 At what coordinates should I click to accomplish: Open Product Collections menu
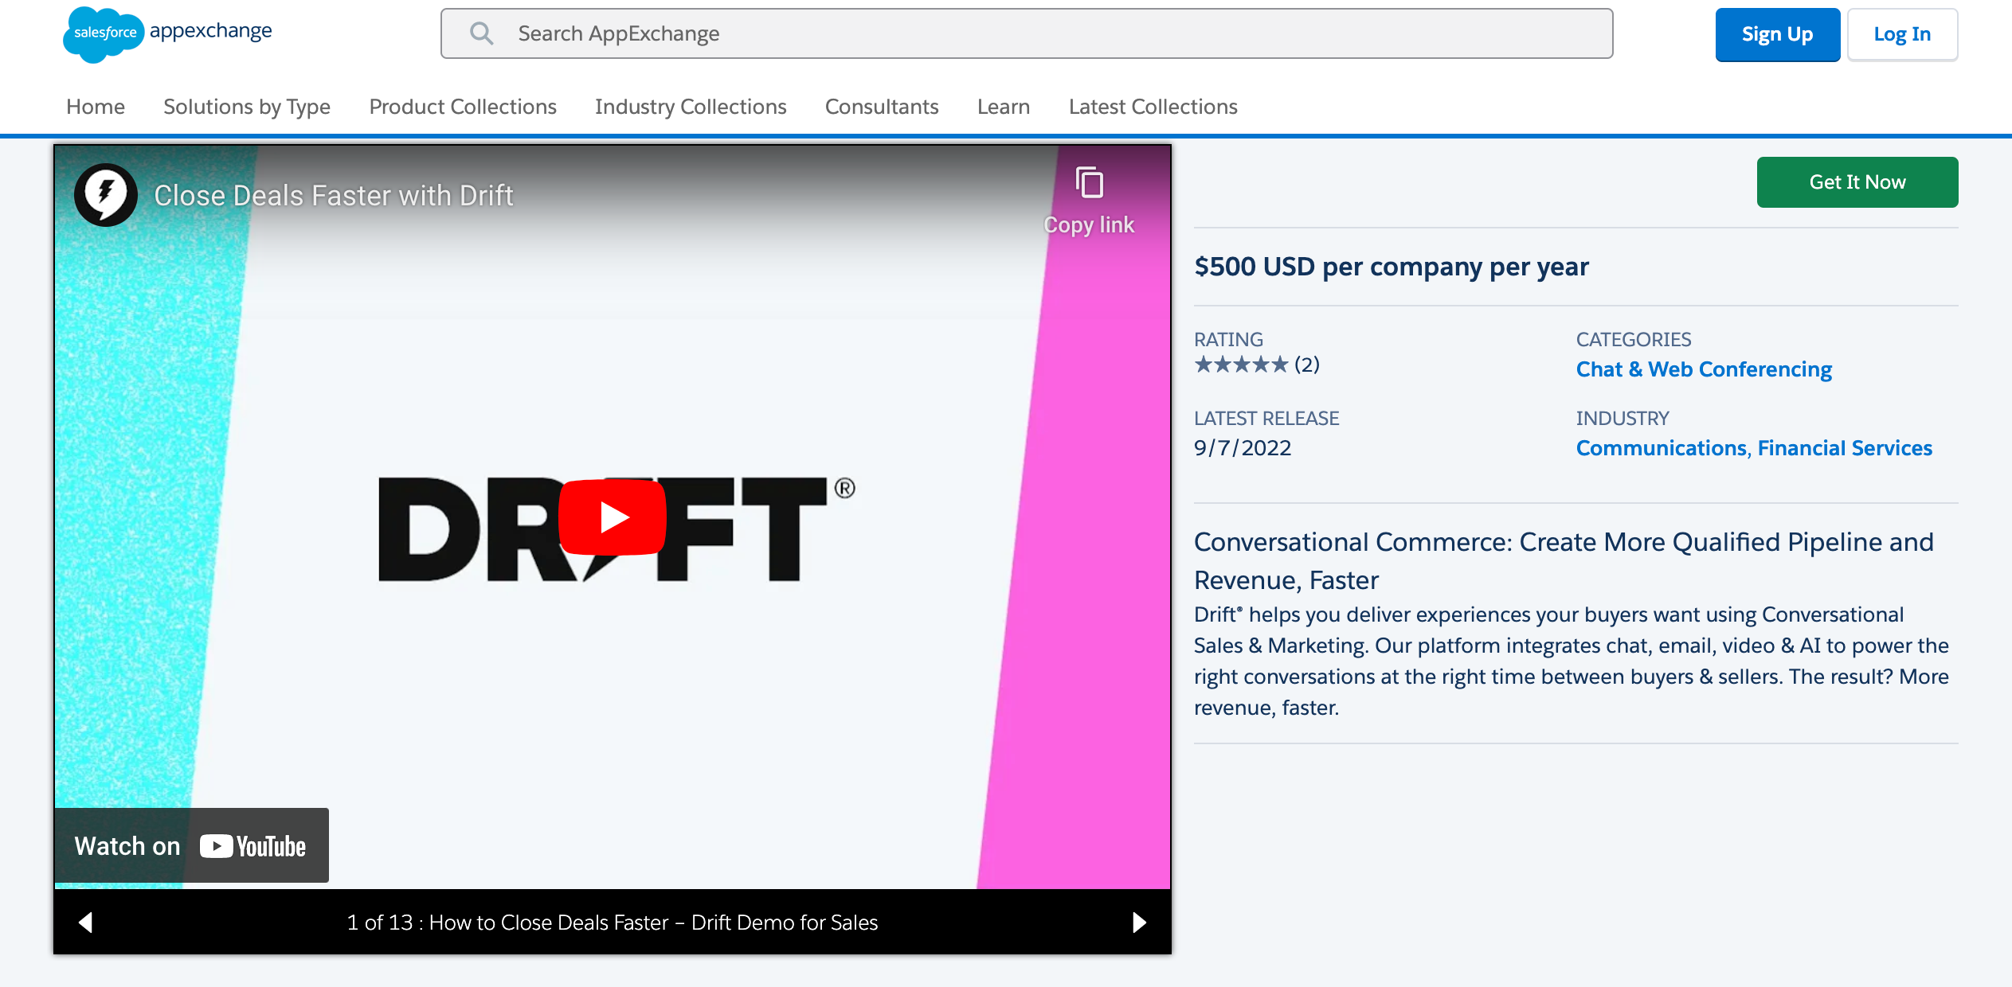point(463,107)
